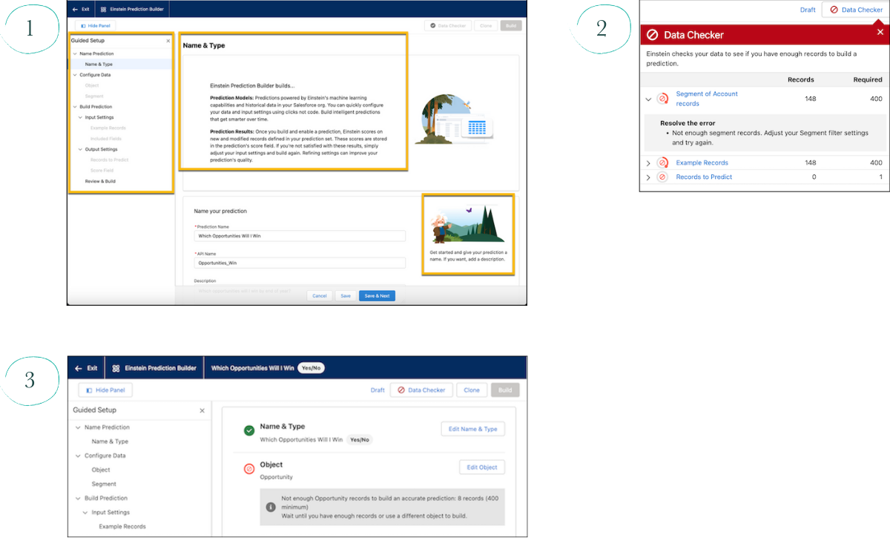Collapse Output Settings node in screenshot 1
Image resolution: width=890 pixels, height=538 pixels.
pos(81,149)
